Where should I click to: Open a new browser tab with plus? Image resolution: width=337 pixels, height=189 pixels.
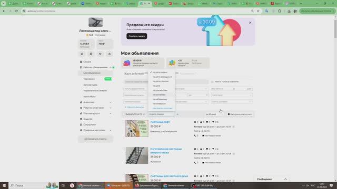tap(301, 4)
